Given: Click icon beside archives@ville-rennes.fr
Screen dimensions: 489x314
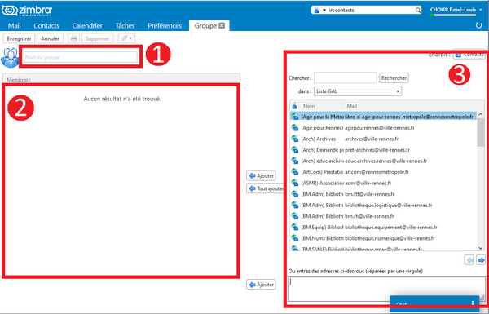Looking at the screenshot, I should click(295, 139).
